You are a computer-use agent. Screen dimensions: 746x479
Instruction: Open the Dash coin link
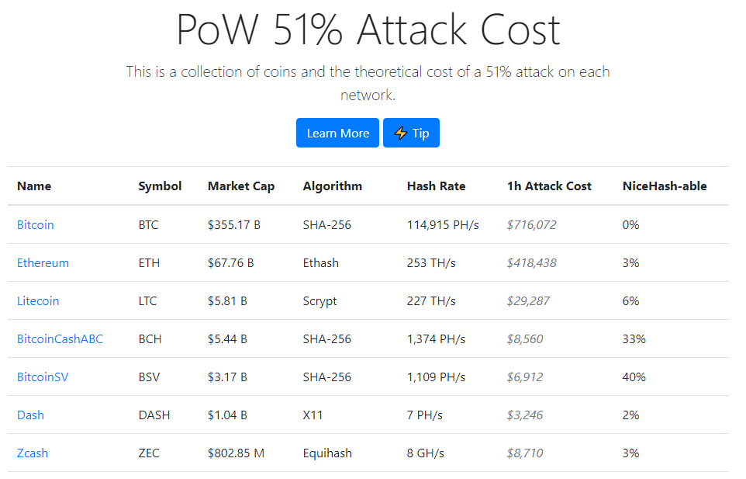click(x=30, y=415)
